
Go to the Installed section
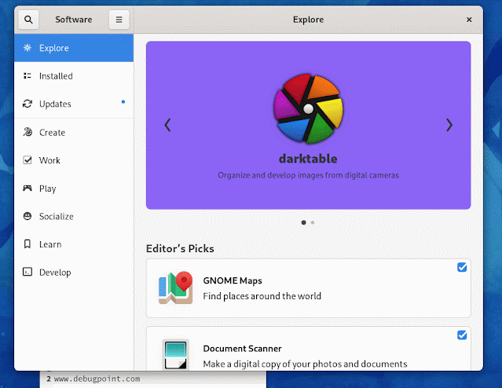(x=74, y=76)
